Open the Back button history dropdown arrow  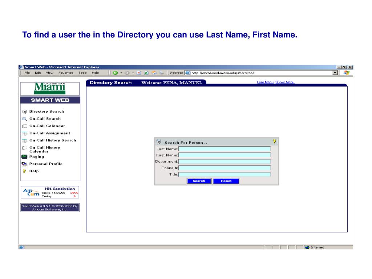[x=121, y=73]
